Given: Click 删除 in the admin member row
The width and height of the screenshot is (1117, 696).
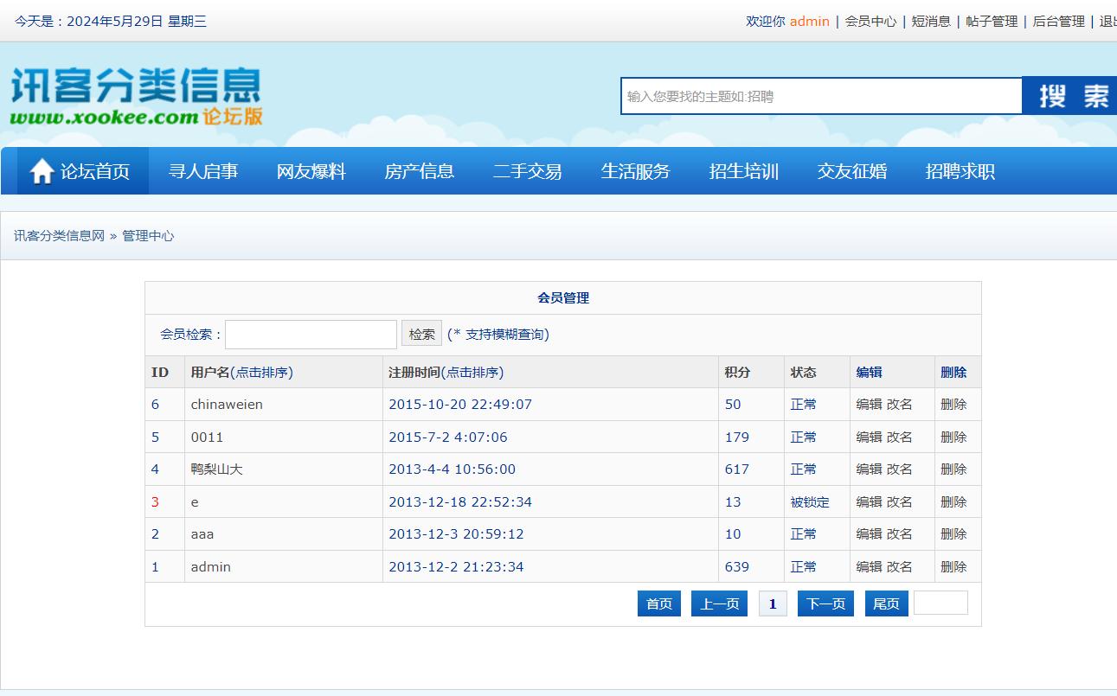Looking at the screenshot, I should coord(954,567).
